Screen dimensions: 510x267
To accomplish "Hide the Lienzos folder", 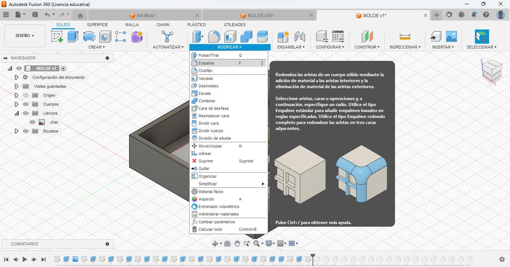I will [26, 113].
